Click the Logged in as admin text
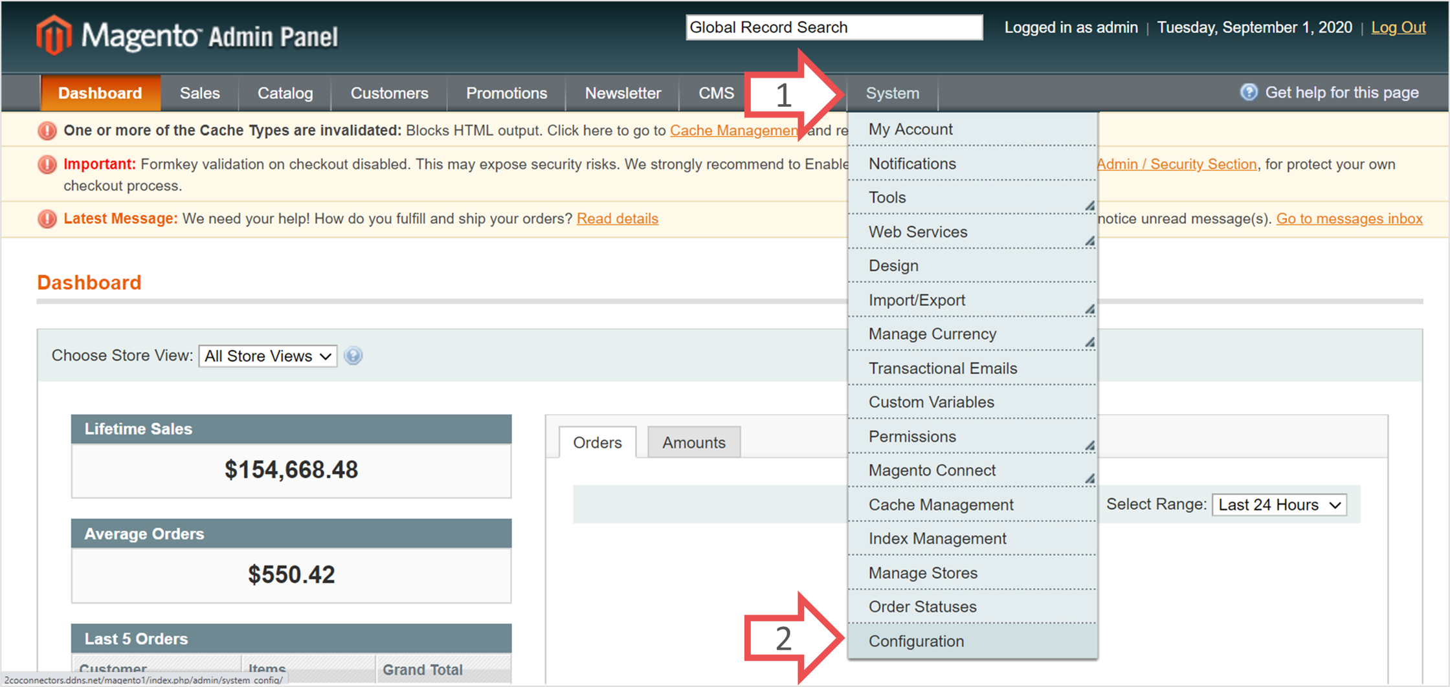 pos(1071,27)
